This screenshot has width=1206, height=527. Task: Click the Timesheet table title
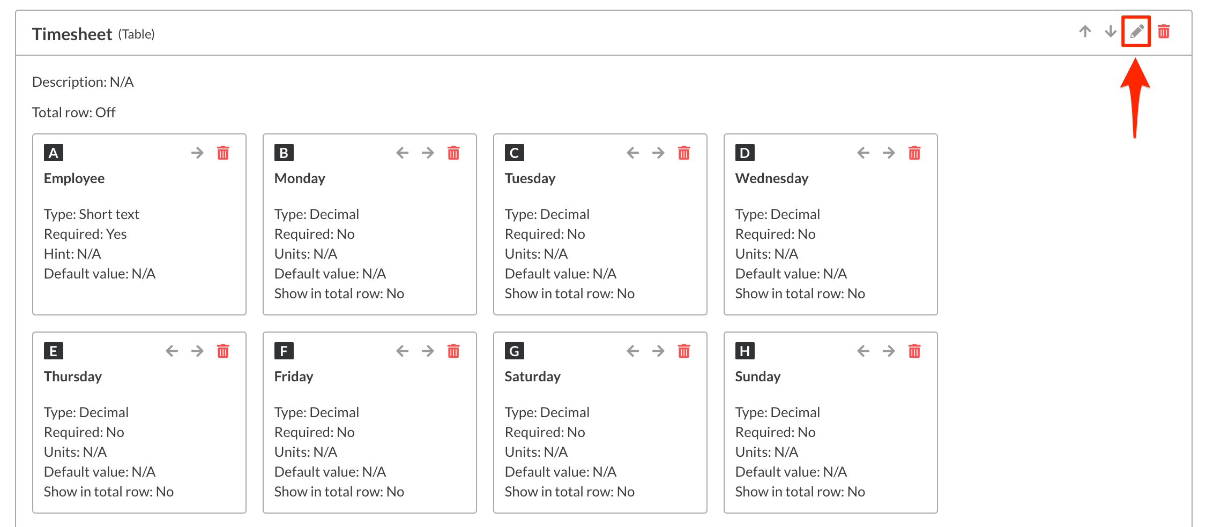coord(72,34)
